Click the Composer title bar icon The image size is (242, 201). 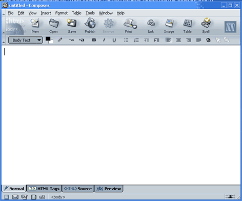[5, 6]
